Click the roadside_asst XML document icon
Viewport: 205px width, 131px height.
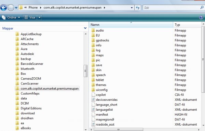(93, 124)
